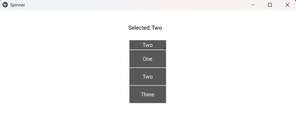Click empty space below the Three option
296x114 pixels.
click(x=147, y=109)
